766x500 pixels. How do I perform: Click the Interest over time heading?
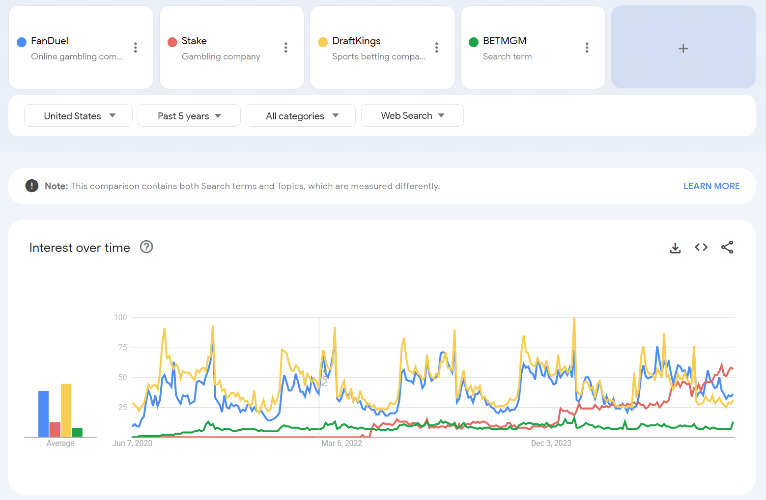coord(80,248)
